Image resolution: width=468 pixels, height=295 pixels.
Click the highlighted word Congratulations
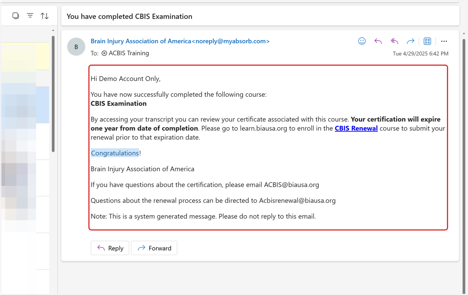pyautogui.click(x=115, y=153)
